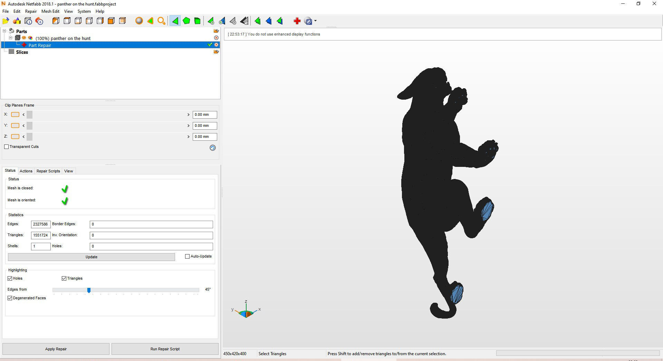Click the dark triangles flip icon
Image resolution: width=663 pixels, height=361 pixels.
[244, 21]
